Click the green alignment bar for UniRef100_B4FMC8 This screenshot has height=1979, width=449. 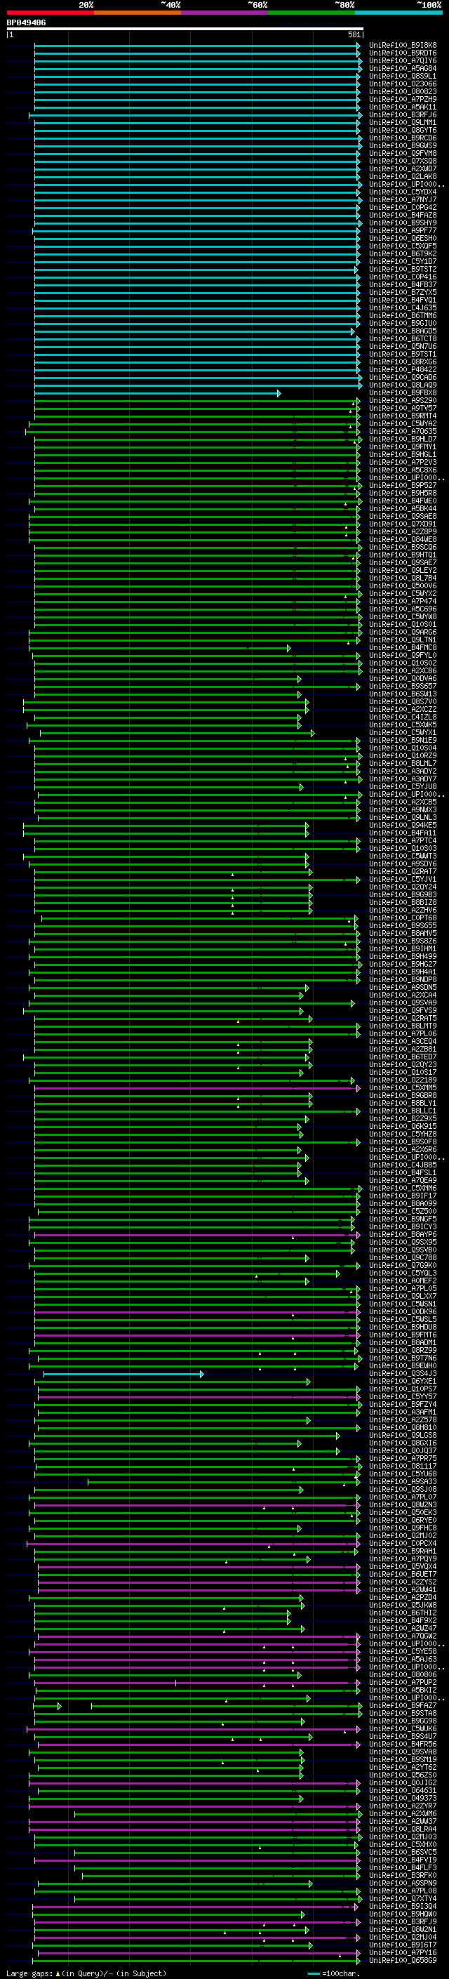160,649
